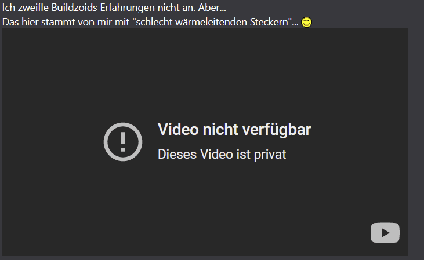Click the word 'Aber...' ending the first line
Viewport: 424px width, 260px height.
[212, 8]
